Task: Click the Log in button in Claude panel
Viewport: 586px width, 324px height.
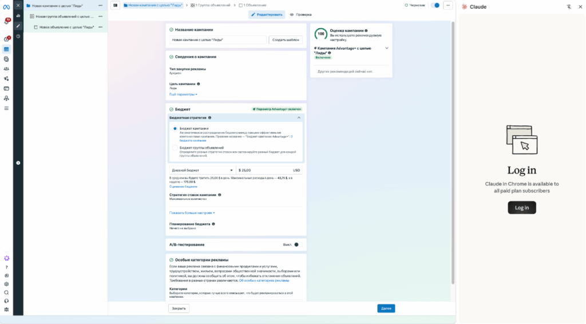Action: point(522,208)
